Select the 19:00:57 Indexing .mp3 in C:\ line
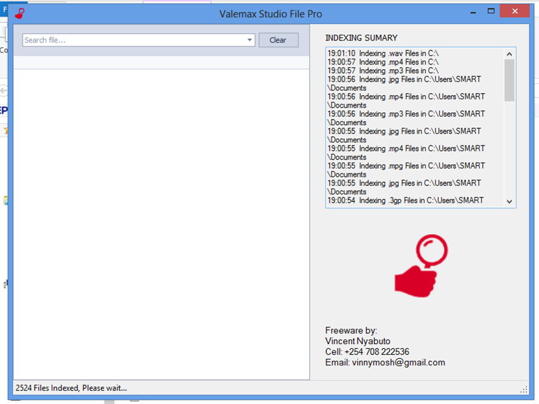The height and width of the screenshot is (404, 539). [x=383, y=70]
